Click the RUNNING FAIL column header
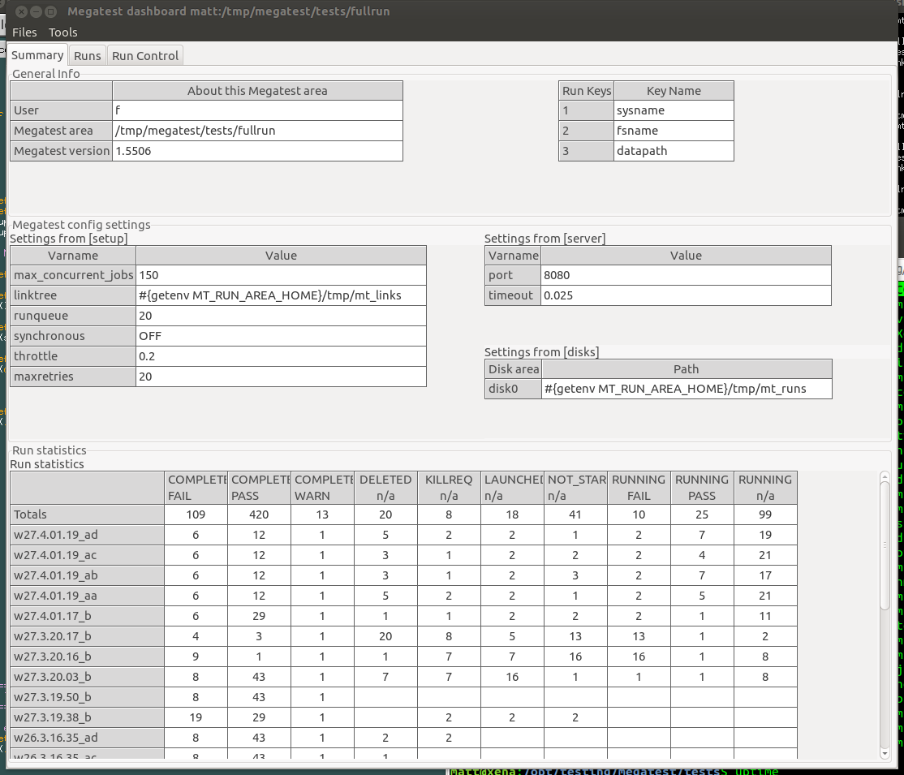904x775 pixels. [x=639, y=488]
